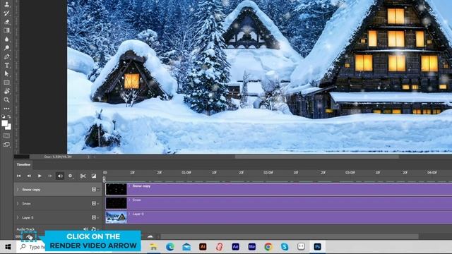Open the background color picker

[9, 127]
